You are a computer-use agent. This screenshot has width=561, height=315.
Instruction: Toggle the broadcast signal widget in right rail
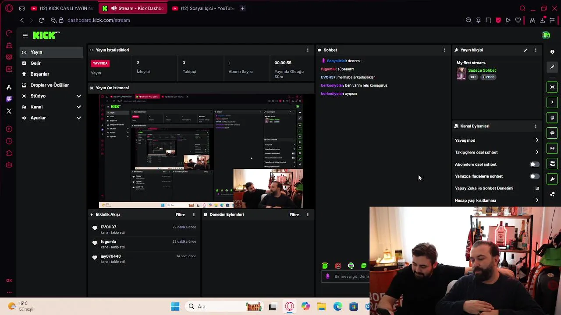tap(552, 148)
